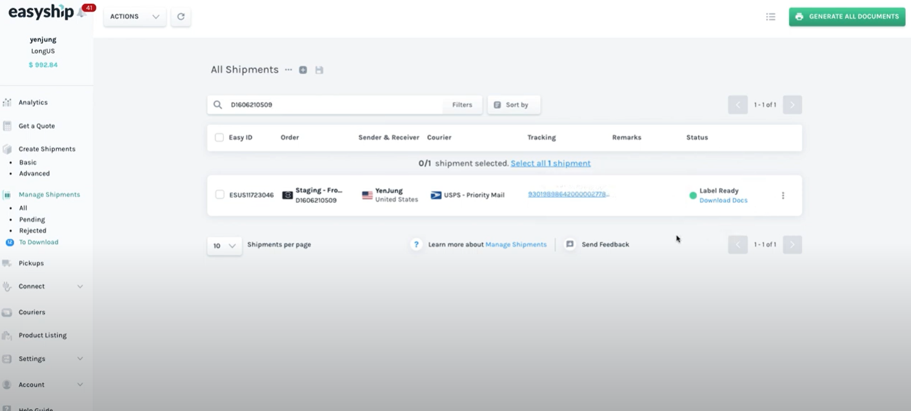Go to previous page using bottom pagination arrow
The height and width of the screenshot is (411, 911).
click(737, 245)
